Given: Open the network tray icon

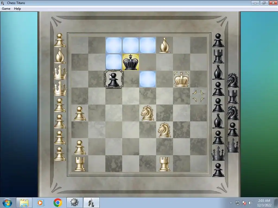Looking at the screenshot, I should [237, 203].
